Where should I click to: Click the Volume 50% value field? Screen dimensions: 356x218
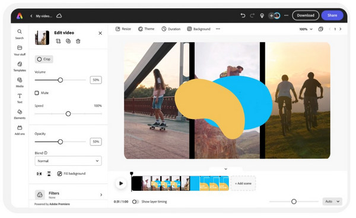pos(96,80)
